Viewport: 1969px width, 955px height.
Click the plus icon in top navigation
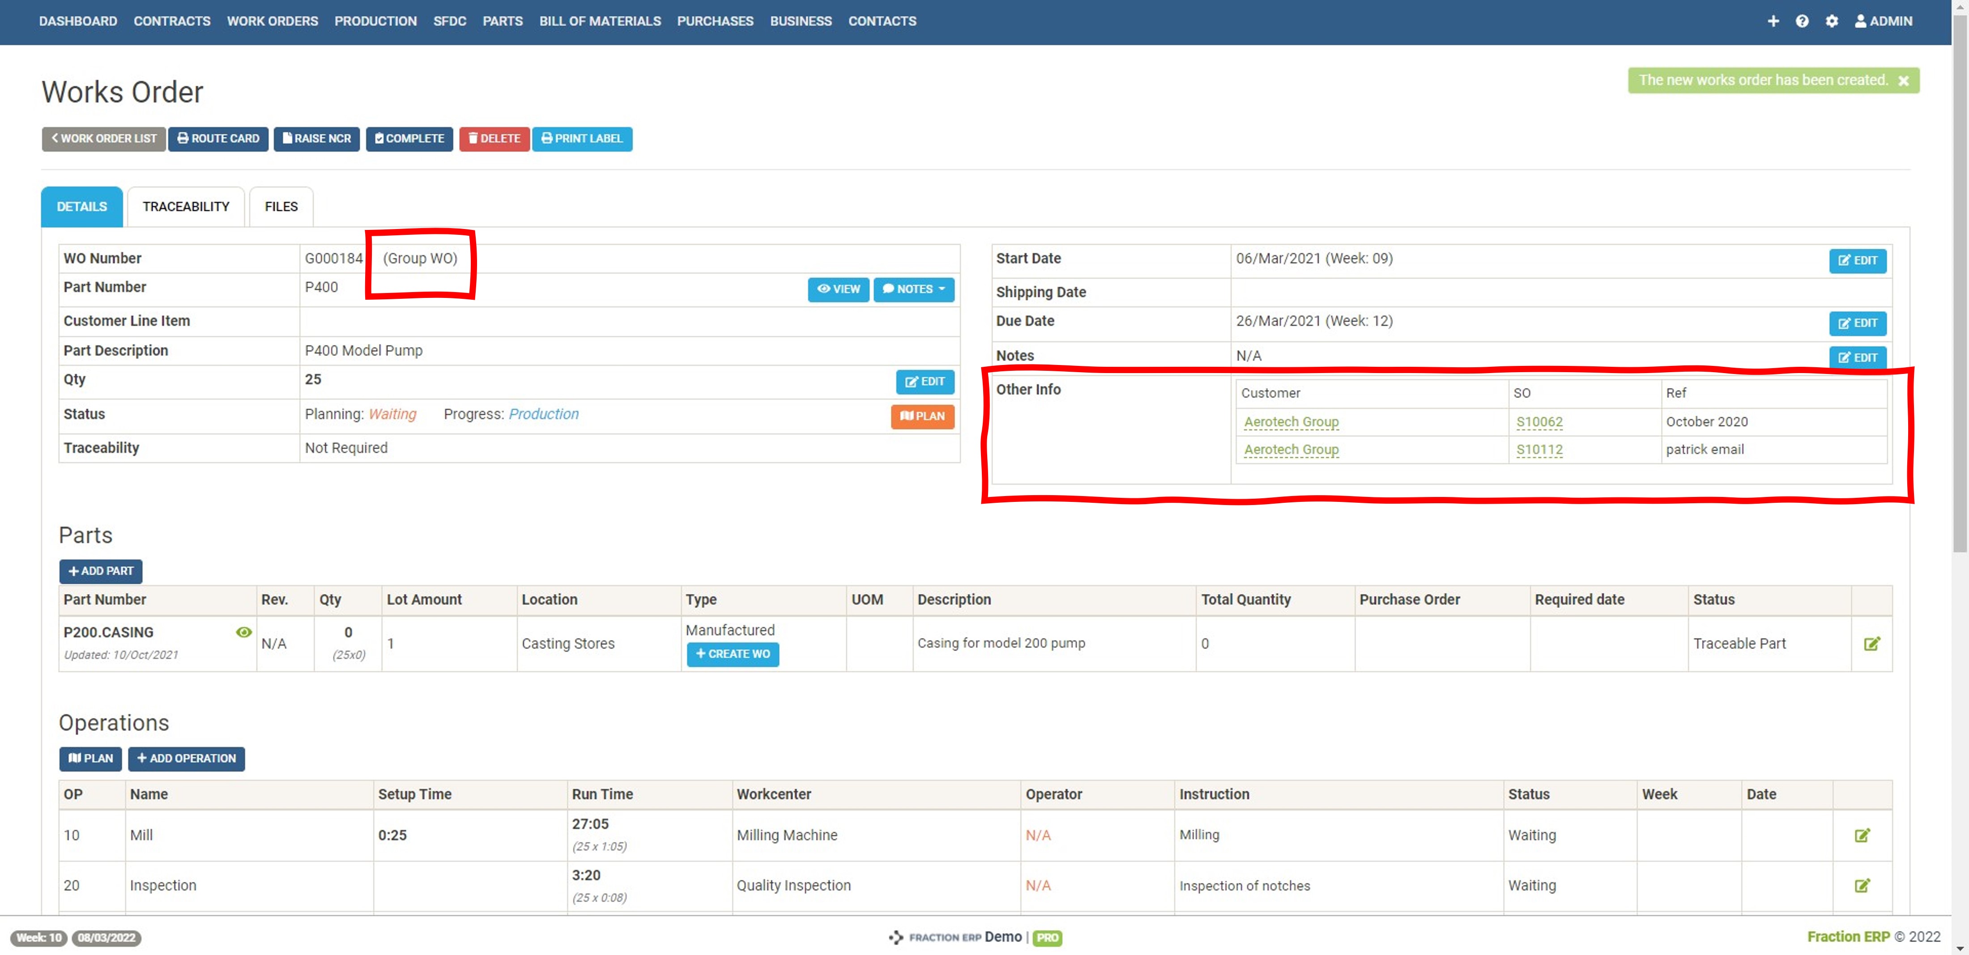(1773, 21)
